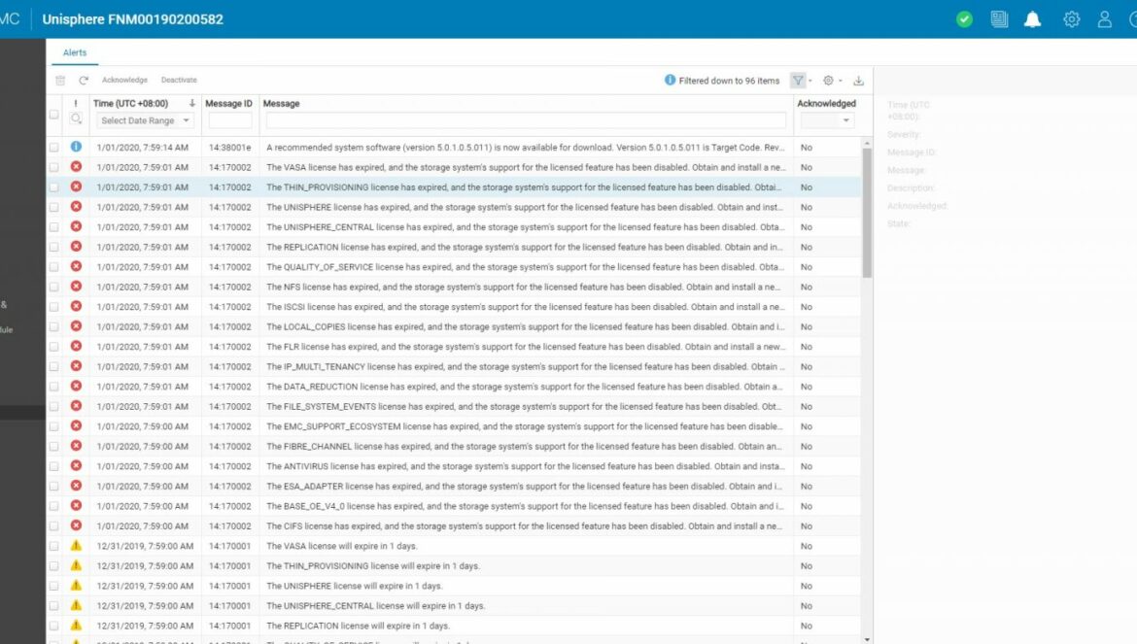Click error icon of FIBRE_CHANNEL expired alert

point(76,446)
